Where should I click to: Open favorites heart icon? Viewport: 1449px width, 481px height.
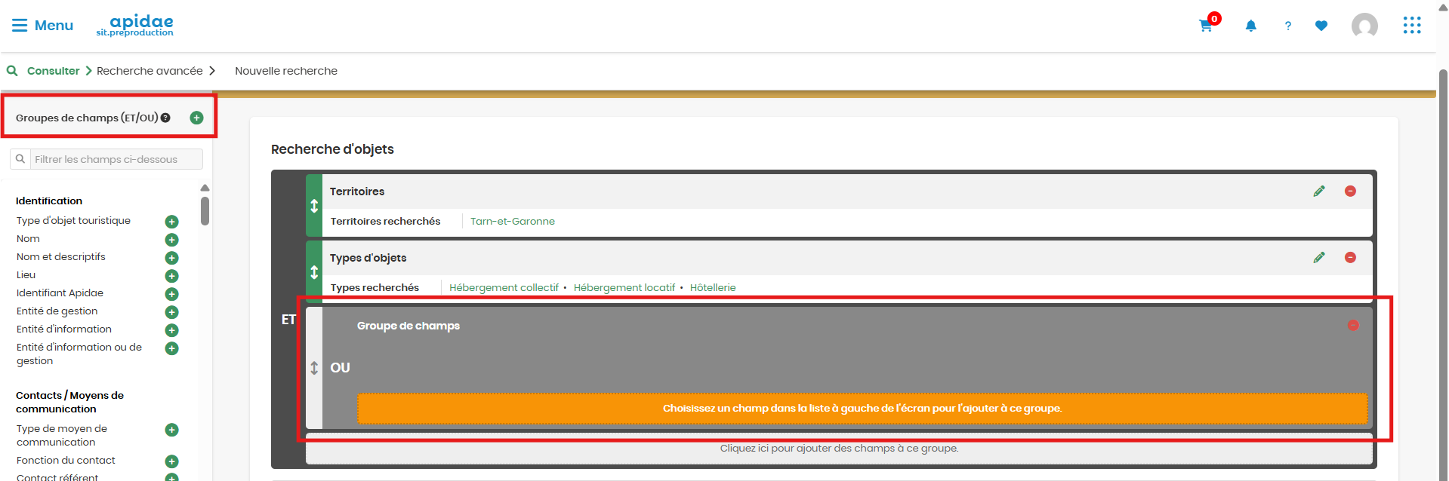[x=1321, y=26]
